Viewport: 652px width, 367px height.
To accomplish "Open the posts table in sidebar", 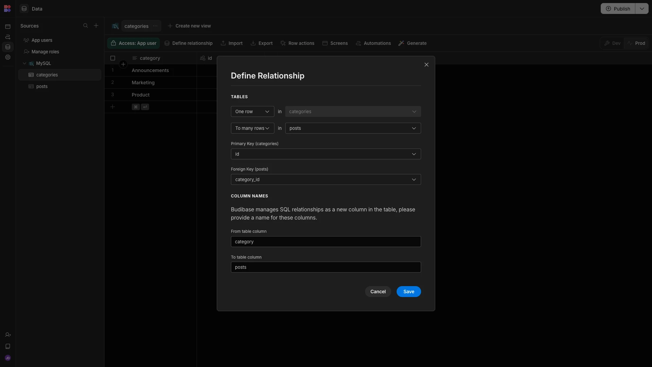I will 60,86.
